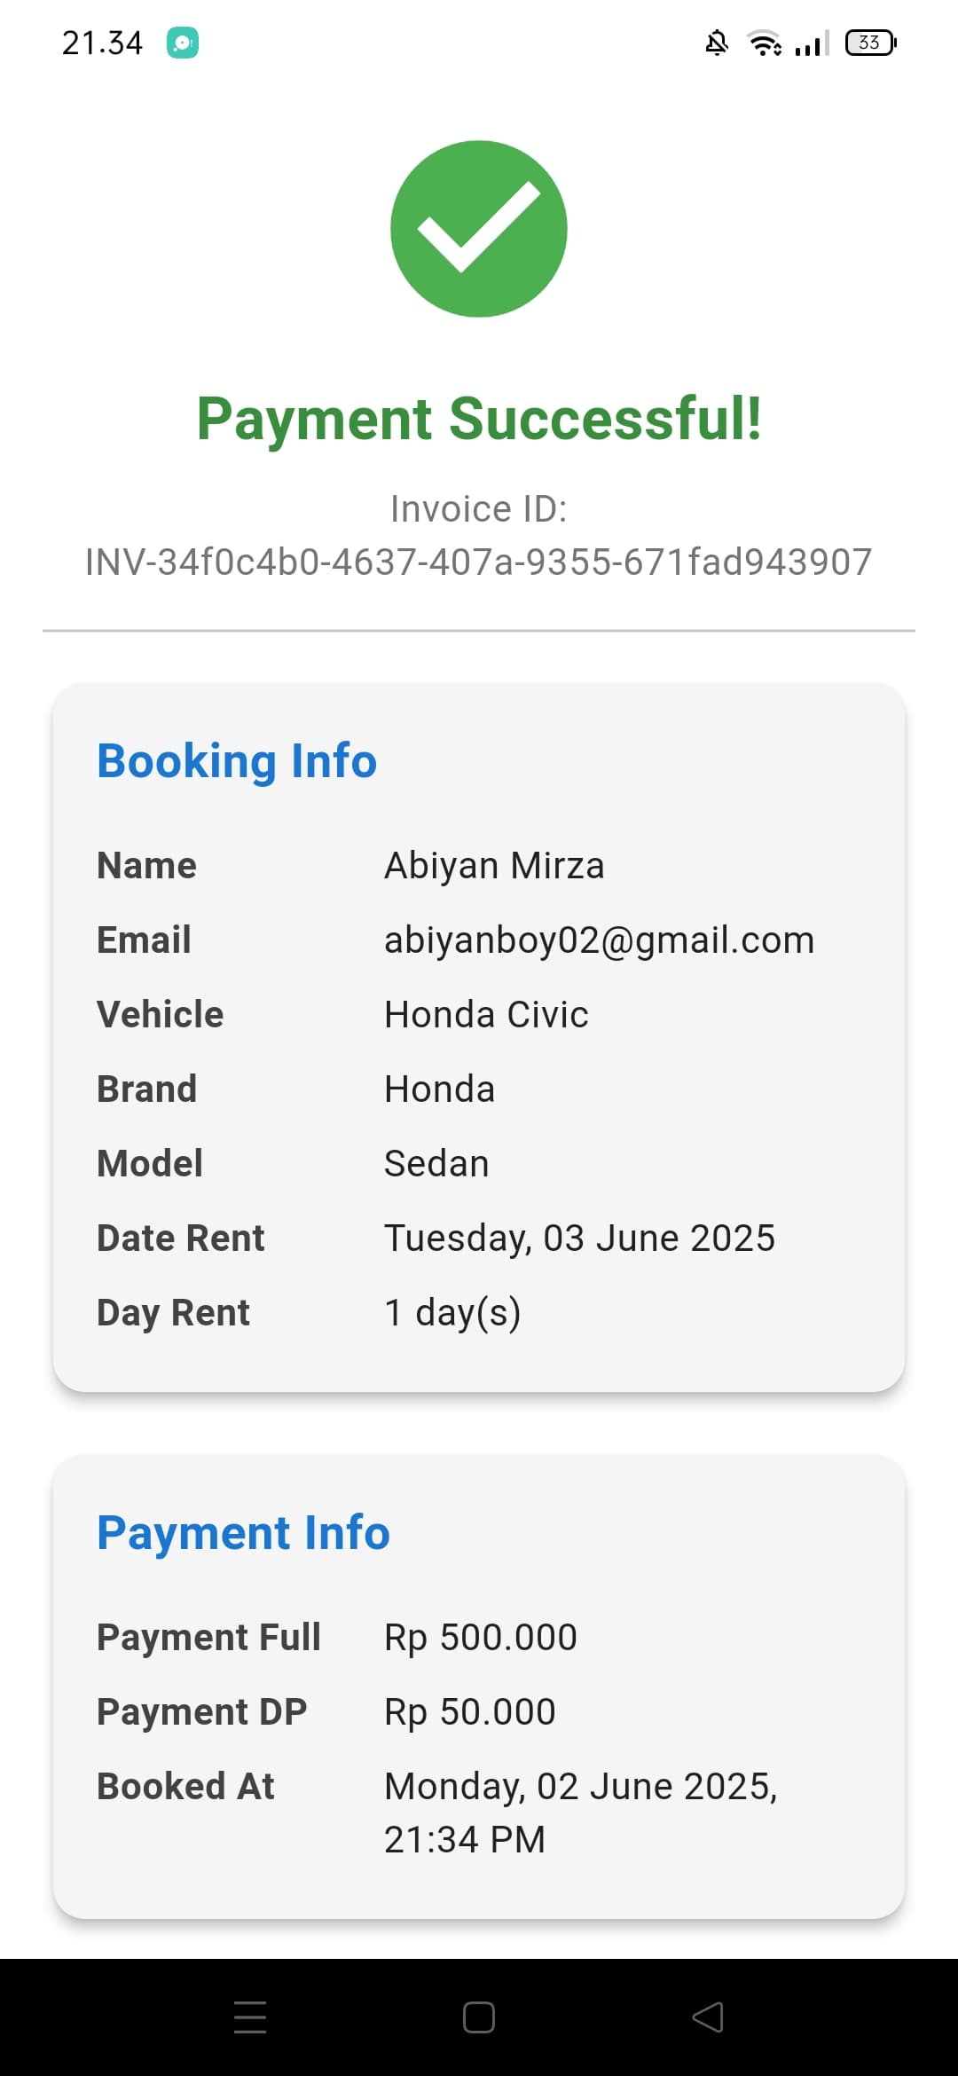
Task: Tap the Android back navigation button
Action: (x=708, y=2017)
